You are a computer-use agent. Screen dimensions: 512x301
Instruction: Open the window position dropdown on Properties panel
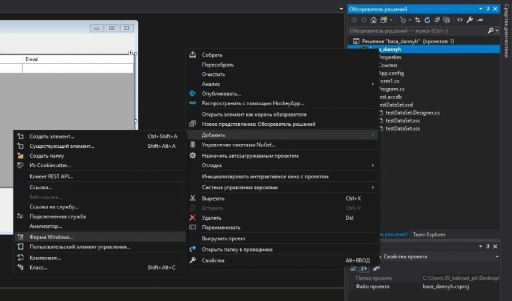481,246
